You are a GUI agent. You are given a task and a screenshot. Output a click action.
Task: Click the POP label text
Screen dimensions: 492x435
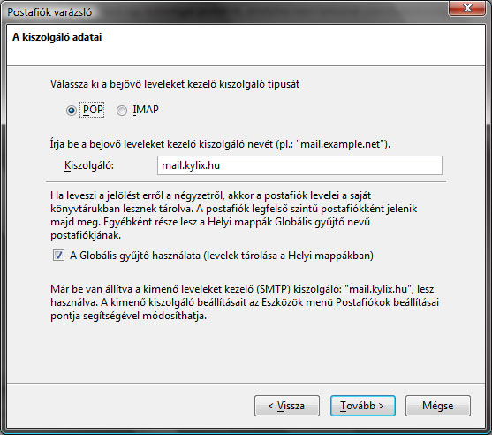click(93, 110)
